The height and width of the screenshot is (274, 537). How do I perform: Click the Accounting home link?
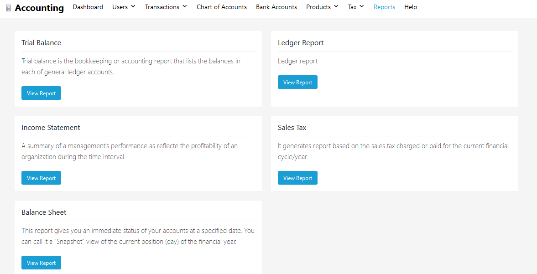(x=39, y=8)
